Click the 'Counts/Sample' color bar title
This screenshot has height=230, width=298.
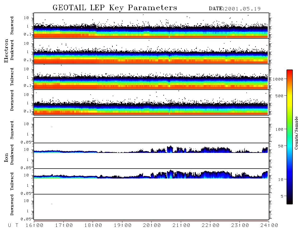[x=296, y=133]
